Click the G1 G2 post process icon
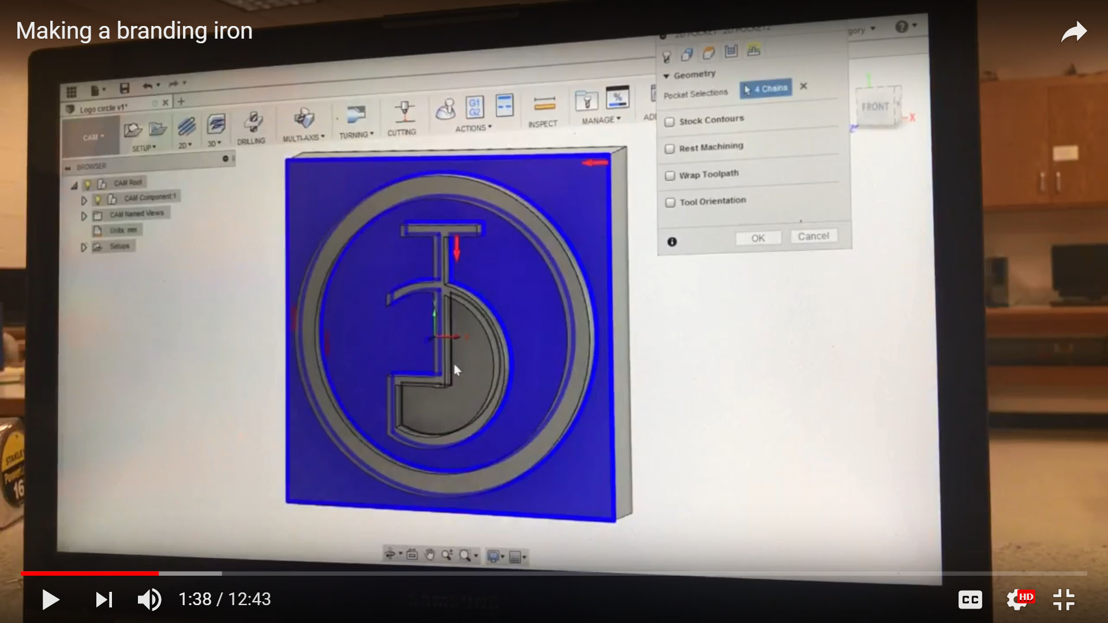The height and width of the screenshot is (623, 1108). coord(474,107)
